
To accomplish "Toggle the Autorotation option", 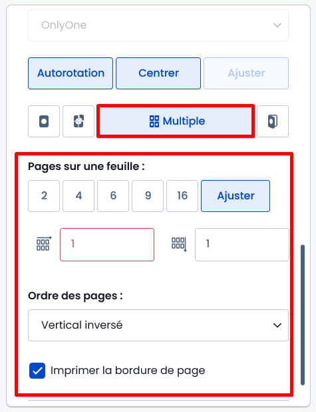I will [71, 73].
